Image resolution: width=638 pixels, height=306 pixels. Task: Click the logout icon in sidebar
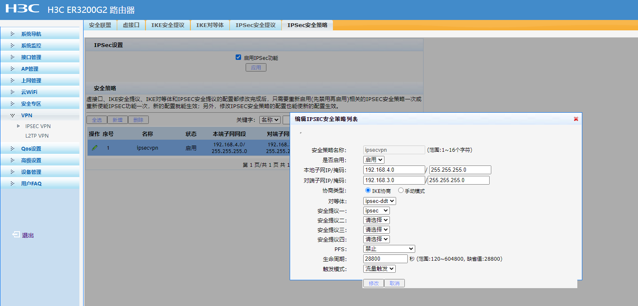16,235
